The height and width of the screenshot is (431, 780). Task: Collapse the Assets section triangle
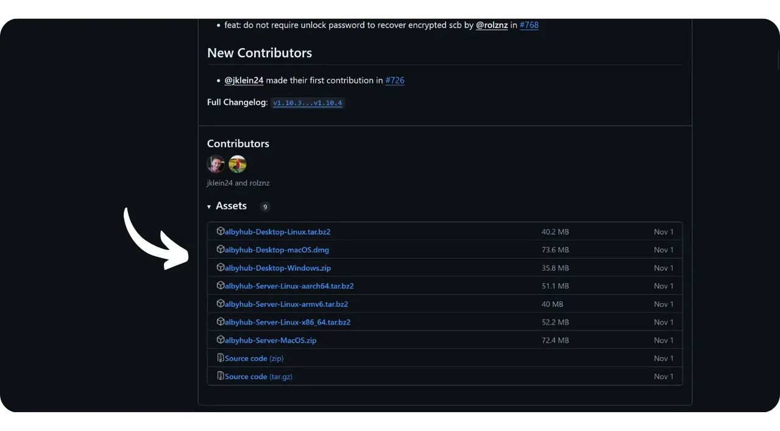pos(209,207)
